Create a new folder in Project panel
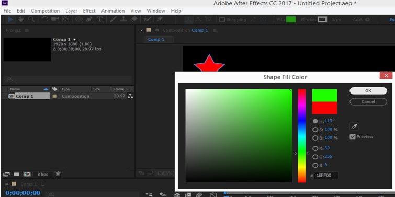Image resolution: width=395 pixels, height=197 pixels. (17, 174)
